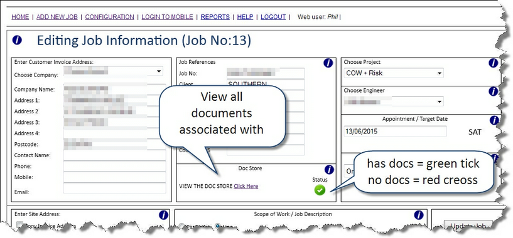Image resolution: width=513 pixels, height=238 pixels.
Task: Log out using the LOGOUT link
Action: tap(273, 17)
